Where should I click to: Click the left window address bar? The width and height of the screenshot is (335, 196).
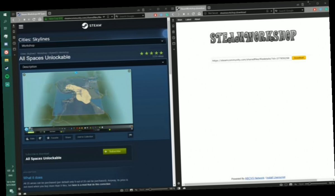[78, 17]
